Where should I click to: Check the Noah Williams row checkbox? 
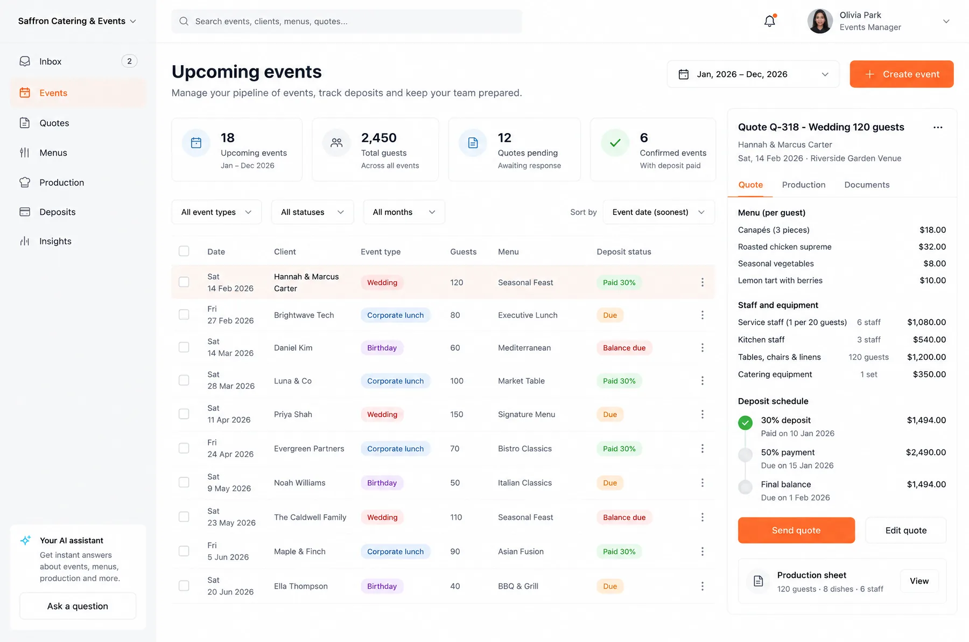pyautogui.click(x=184, y=482)
